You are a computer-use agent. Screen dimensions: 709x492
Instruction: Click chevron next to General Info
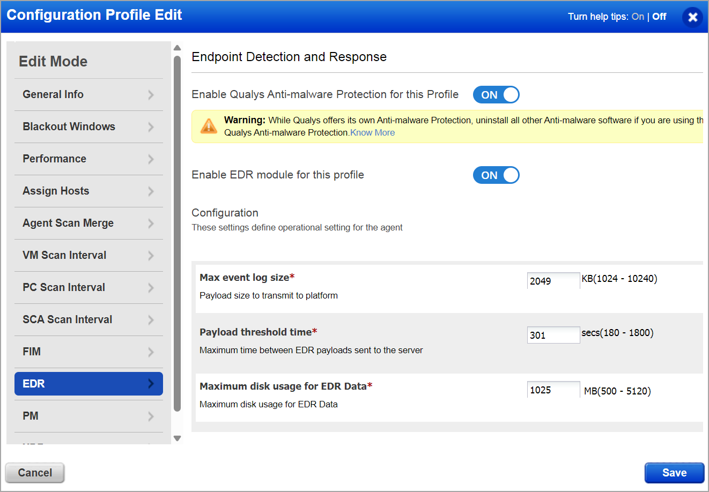click(151, 95)
